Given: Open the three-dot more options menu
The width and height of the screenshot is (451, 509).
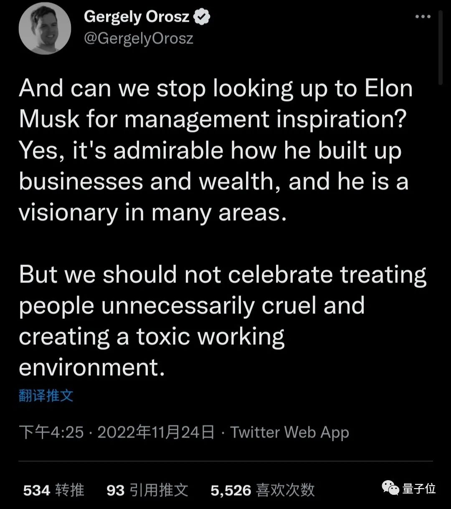Looking at the screenshot, I should click(423, 17).
